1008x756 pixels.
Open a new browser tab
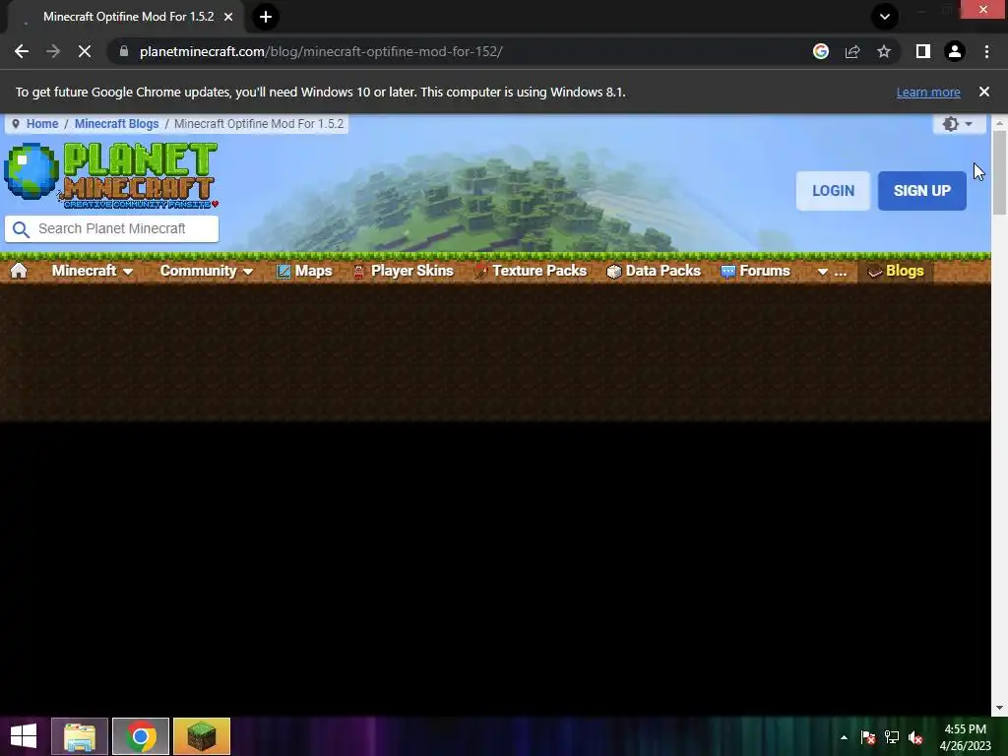[x=266, y=17]
